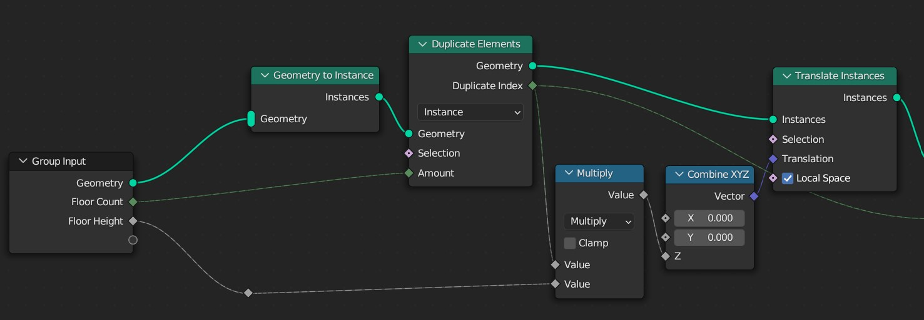924x320 pixels.
Task: Open the Instance domain dropdown
Action: pos(470,112)
